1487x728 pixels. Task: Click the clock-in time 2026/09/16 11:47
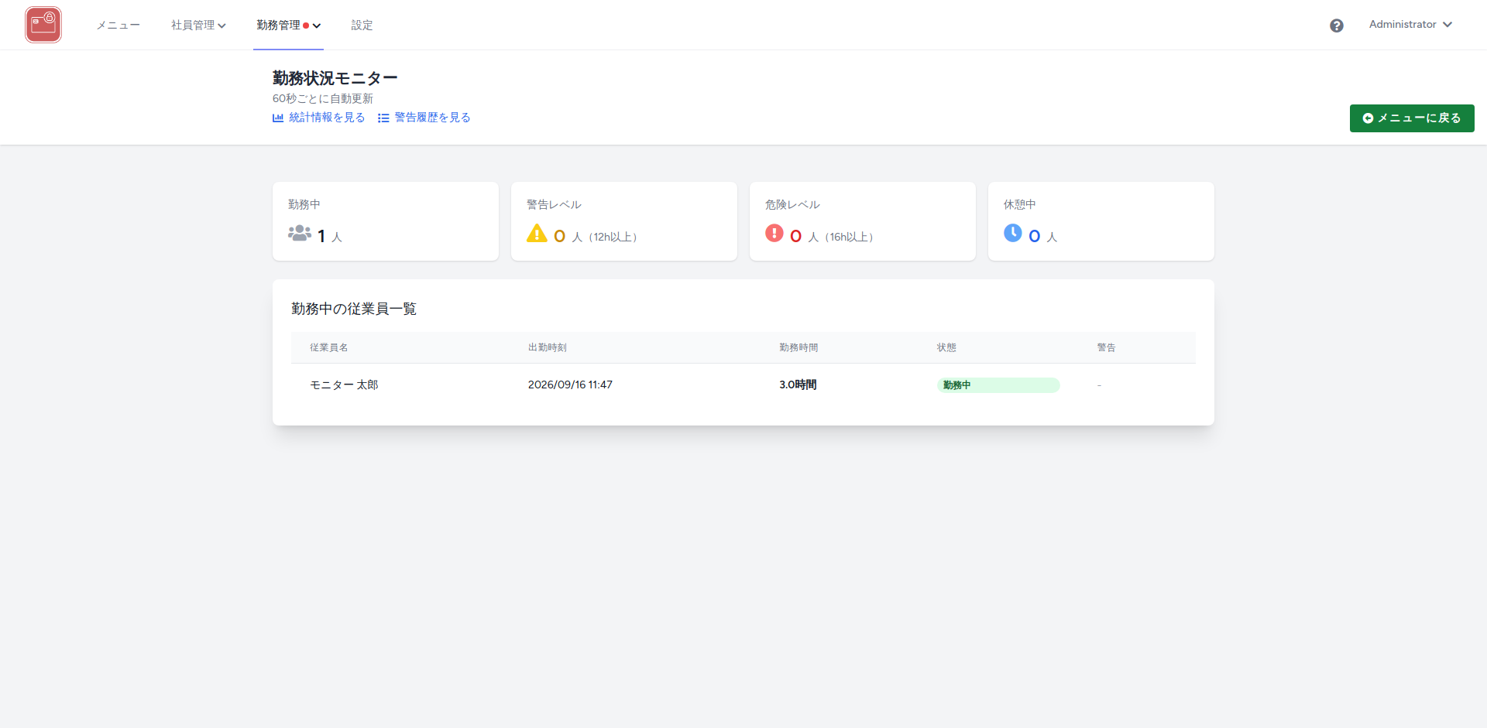pyautogui.click(x=570, y=385)
